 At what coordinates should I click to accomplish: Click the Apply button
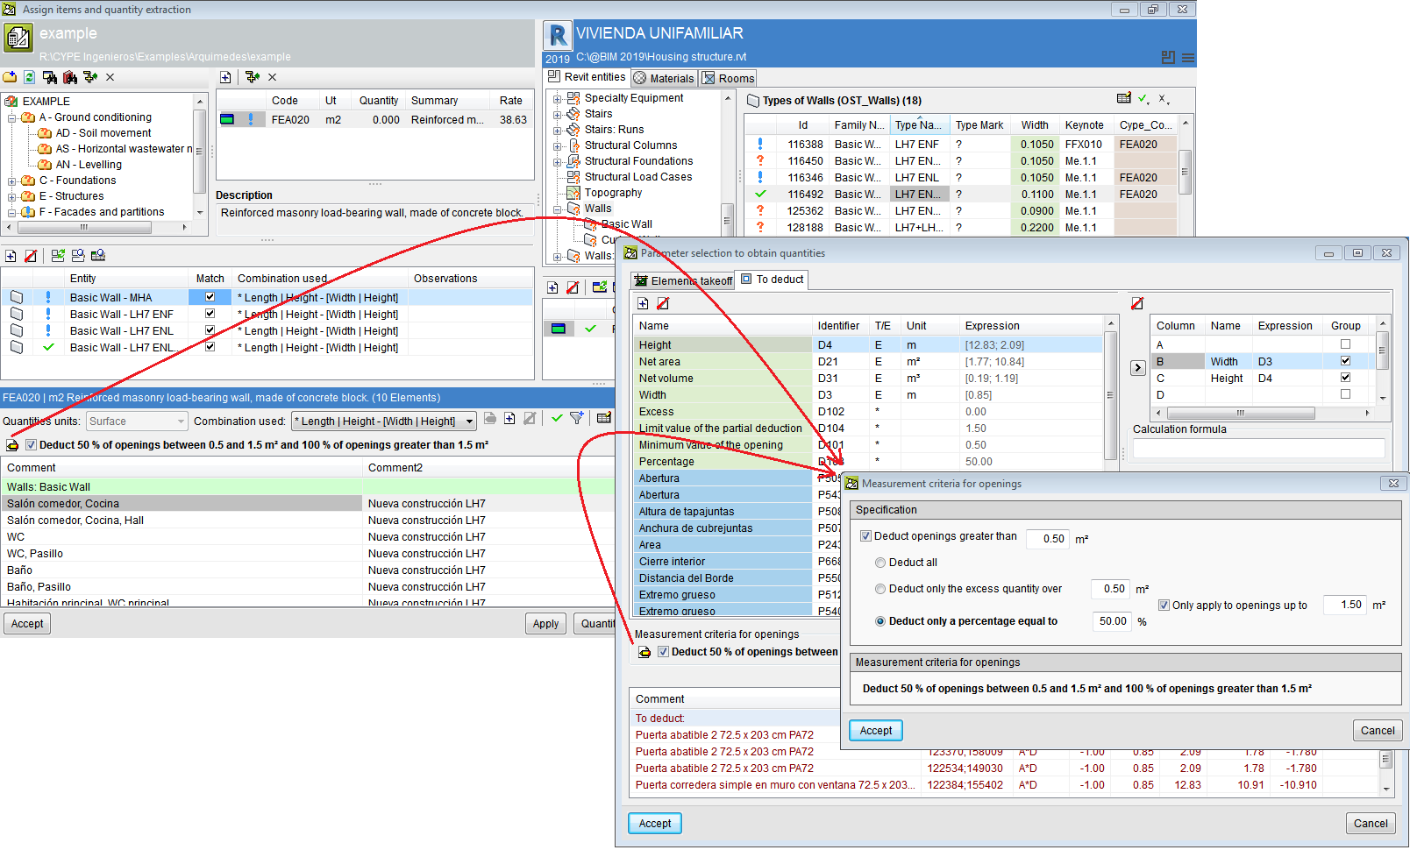[545, 624]
